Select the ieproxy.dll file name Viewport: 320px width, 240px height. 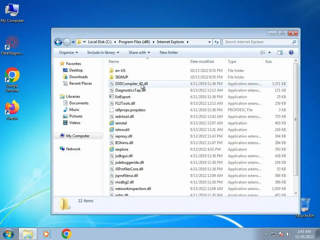tap(124, 136)
